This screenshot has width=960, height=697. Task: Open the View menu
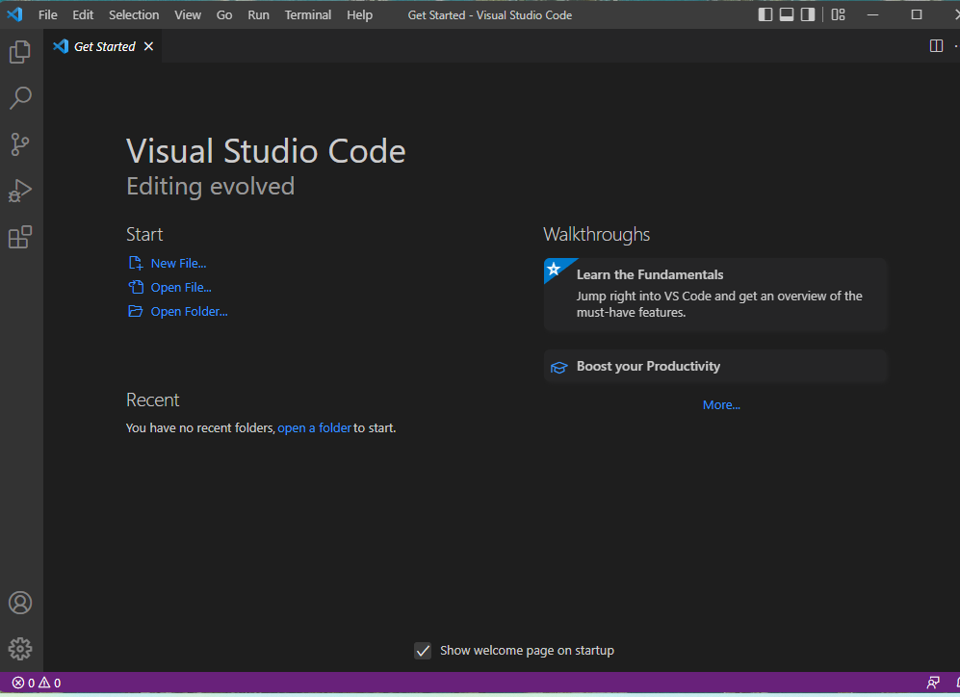pyautogui.click(x=188, y=14)
